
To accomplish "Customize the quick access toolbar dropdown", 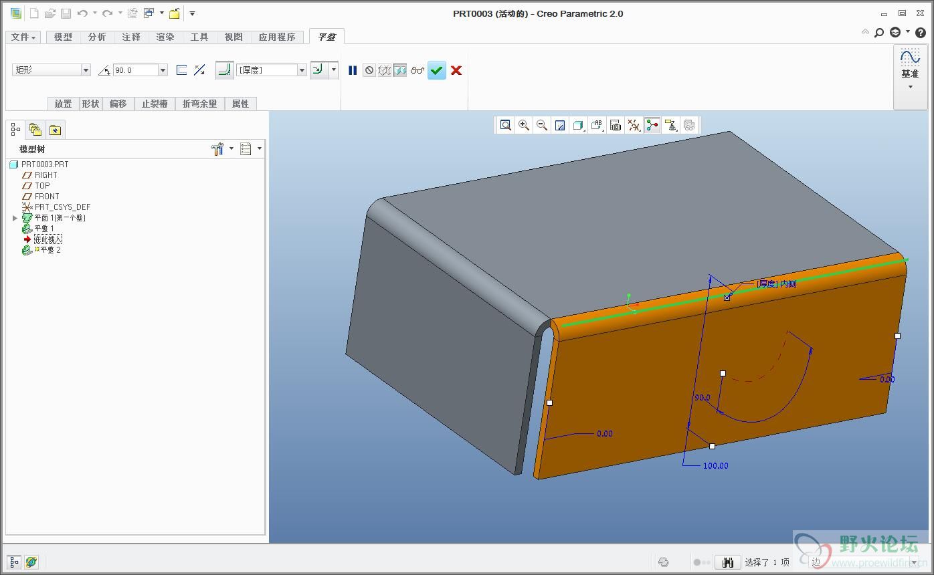I will 192,13.
